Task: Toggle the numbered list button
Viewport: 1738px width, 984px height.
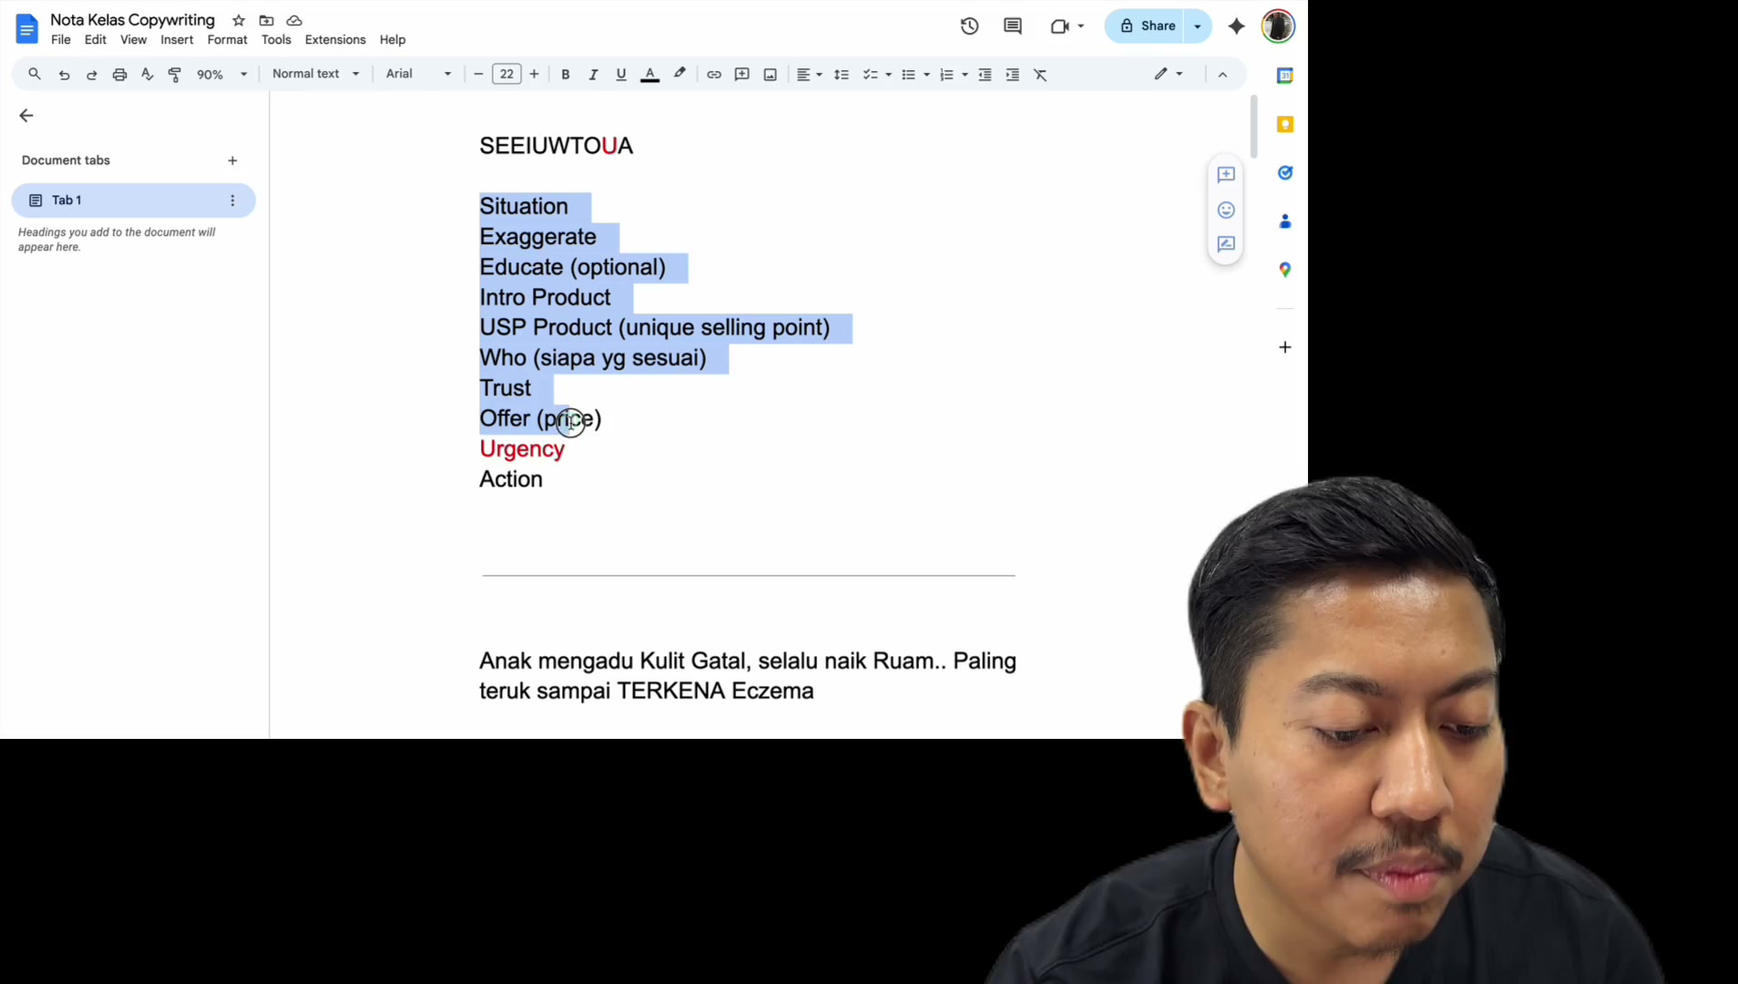Action: (946, 75)
